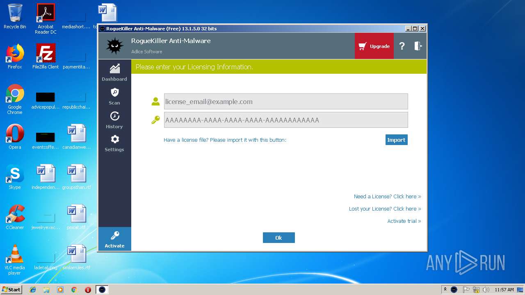Viewport: 525px width, 295px height.
Task: Click the RogueKiller monster logo
Action: point(115,46)
